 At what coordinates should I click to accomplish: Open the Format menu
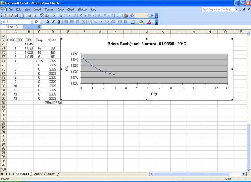tap(49, 9)
